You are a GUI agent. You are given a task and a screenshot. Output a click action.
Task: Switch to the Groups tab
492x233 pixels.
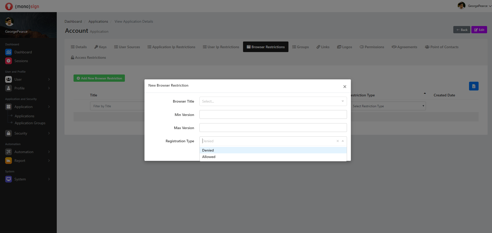pyautogui.click(x=300, y=47)
